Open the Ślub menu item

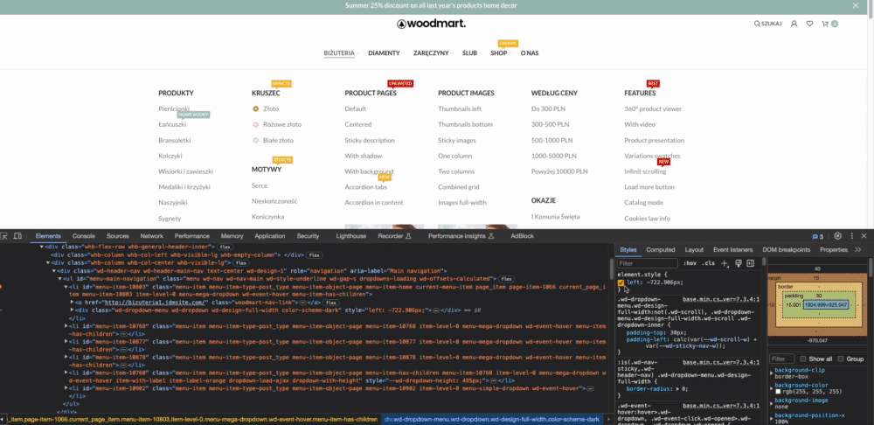[x=469, y=53]
